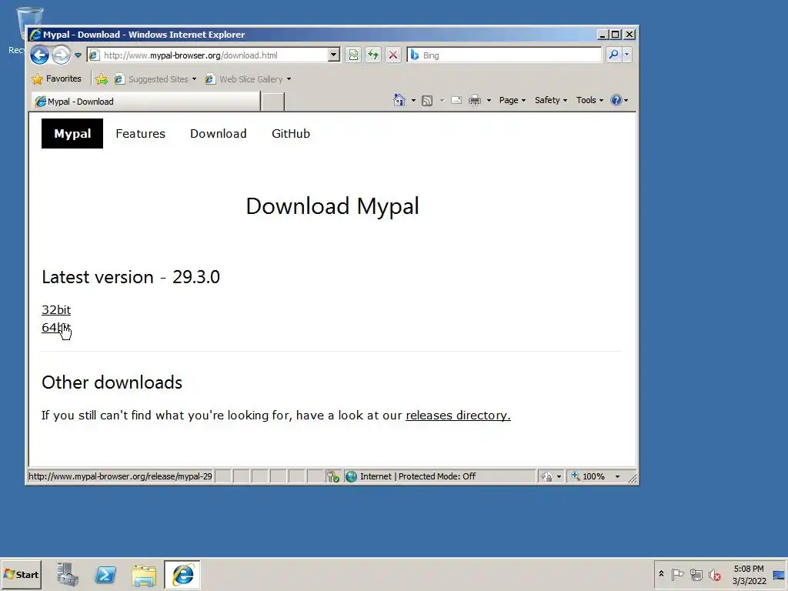Viewport: 788px width, 591px height.
Task: Open Windows Explorer folder icon in taskbar
Action: tap(144, 574)
